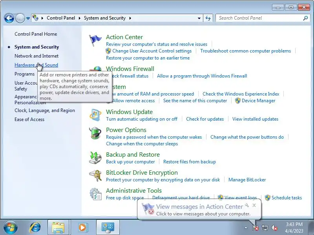This screenshot has width=314, height=235.
Task: Go to Control Panel Home
Action: point(36,34)
